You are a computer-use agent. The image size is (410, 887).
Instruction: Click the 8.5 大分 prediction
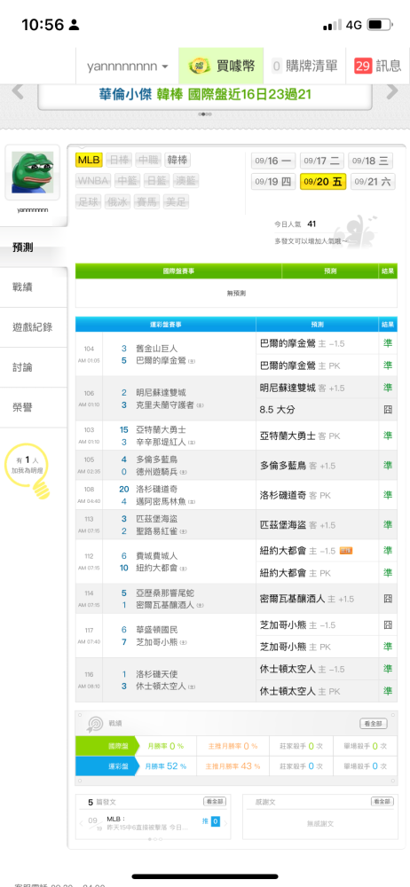point(278,410)
